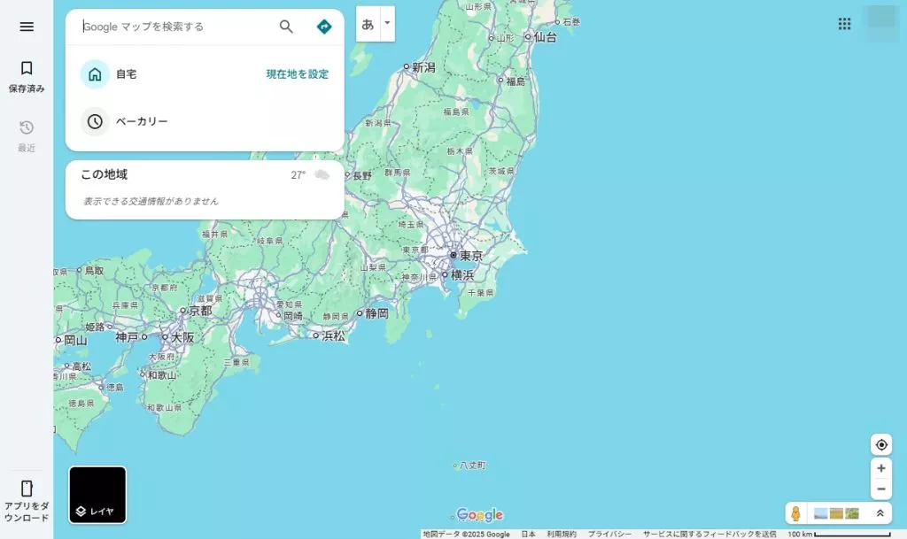The image size is (907, 539).
Task: Click the 京都 city label on map
Action: pos(200,311)
